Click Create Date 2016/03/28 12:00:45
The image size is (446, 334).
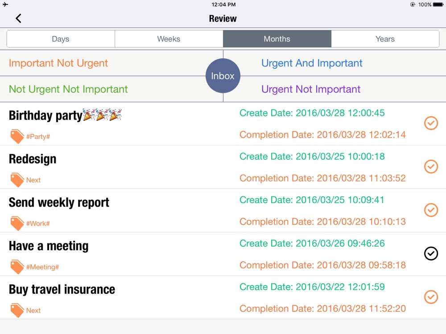click(x=312, y=113)
